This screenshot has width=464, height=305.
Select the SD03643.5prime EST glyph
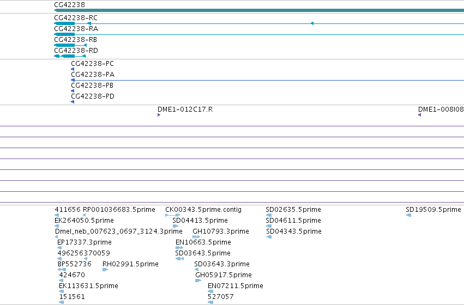[x=179, y=259]
